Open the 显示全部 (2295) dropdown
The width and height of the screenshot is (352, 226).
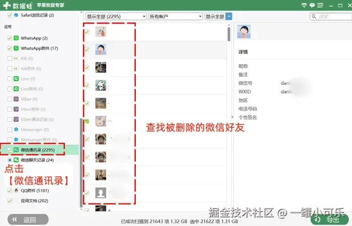coord(116,17)
